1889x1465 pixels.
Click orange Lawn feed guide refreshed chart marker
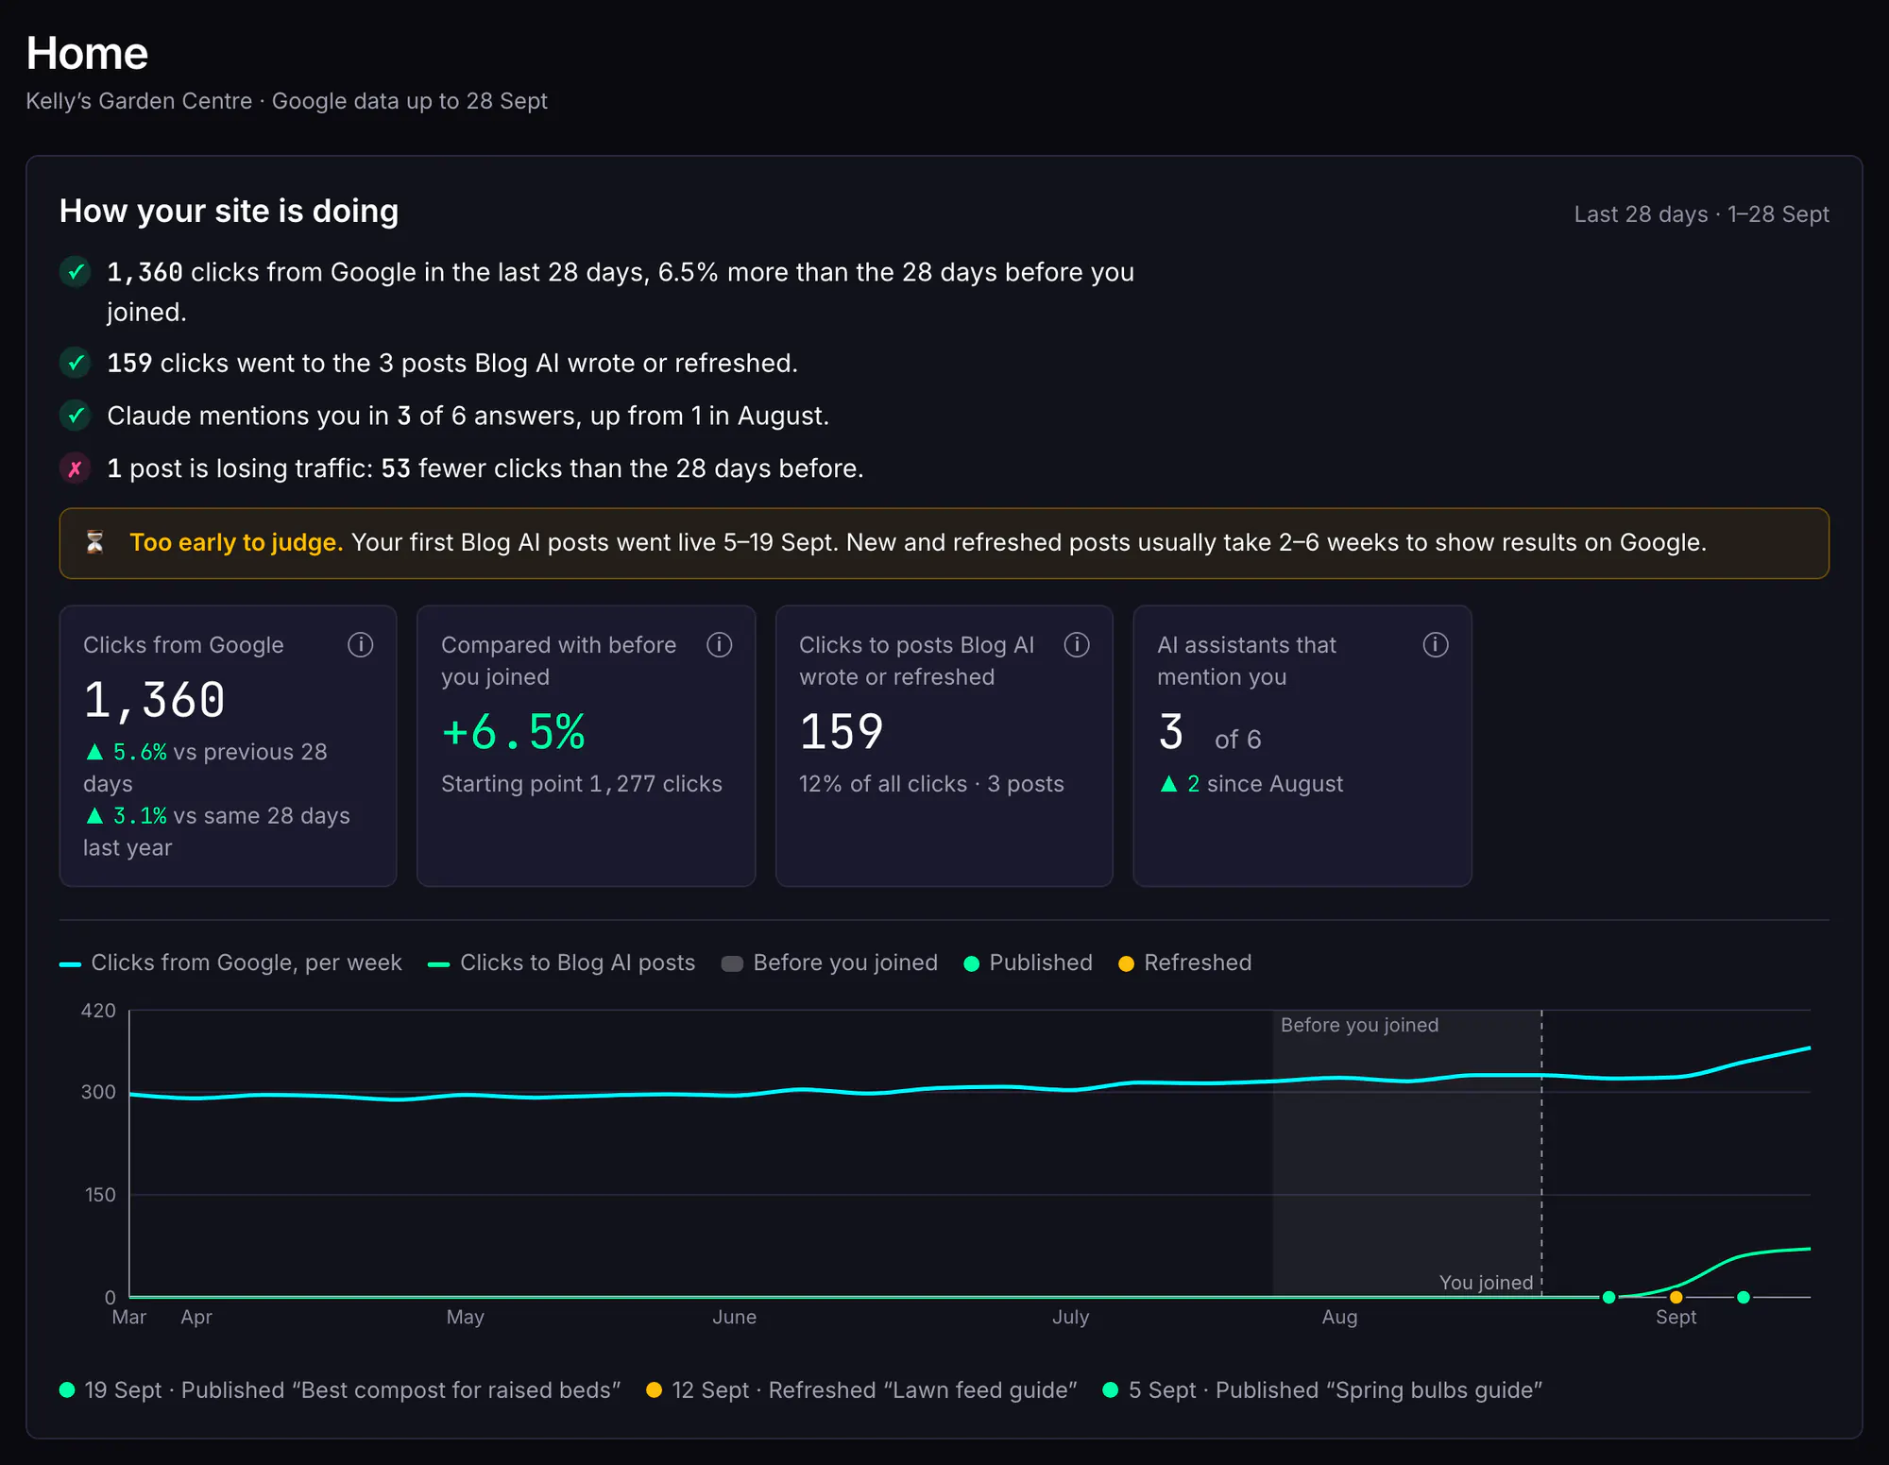tap(1676, 1297)
